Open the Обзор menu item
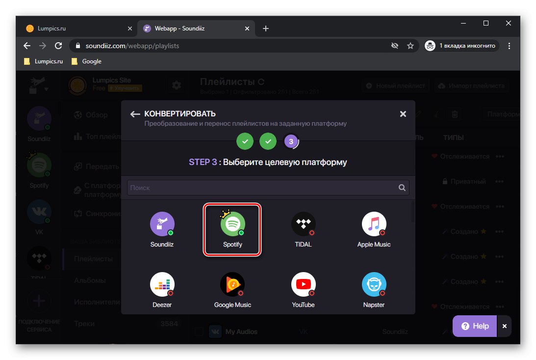The width and height of the screenshot is (536, 360). point(91,115)
